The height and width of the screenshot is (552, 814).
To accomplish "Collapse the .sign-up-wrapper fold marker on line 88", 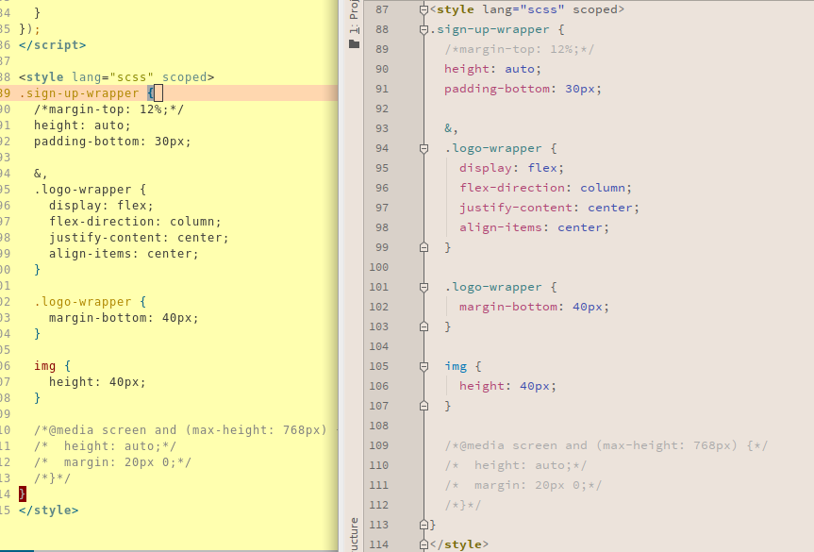I will (424, 29).
